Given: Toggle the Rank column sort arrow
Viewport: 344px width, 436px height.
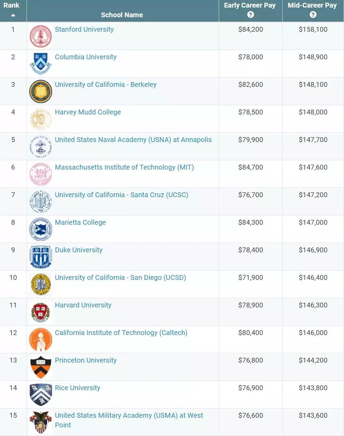Looking at the screenshot, I should click(x=13, y=15).
